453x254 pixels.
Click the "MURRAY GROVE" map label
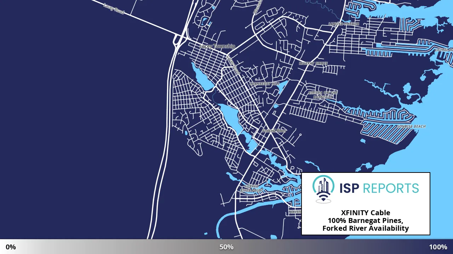tap(313, 64)
